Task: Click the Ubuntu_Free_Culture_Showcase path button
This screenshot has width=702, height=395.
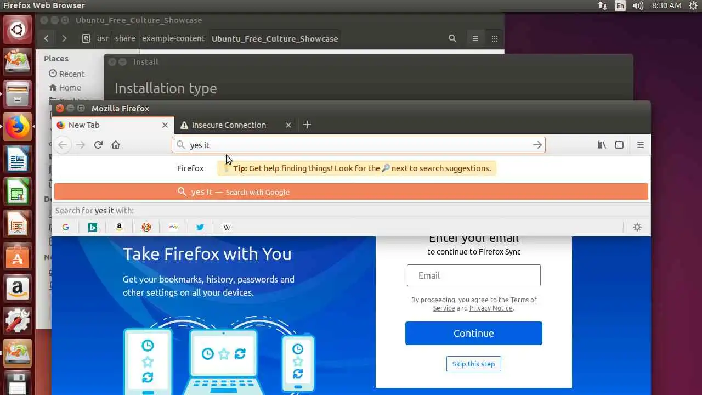Action: [275, 39]
